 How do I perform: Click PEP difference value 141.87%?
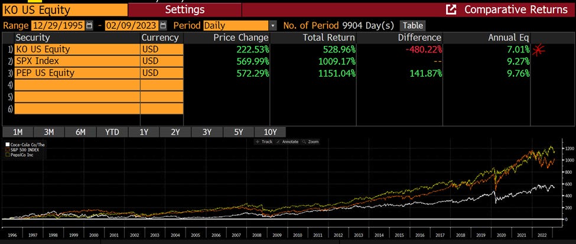click(426, 73)
